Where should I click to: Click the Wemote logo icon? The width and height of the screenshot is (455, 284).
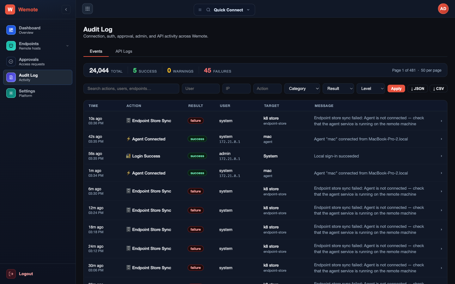click(10, 9)
